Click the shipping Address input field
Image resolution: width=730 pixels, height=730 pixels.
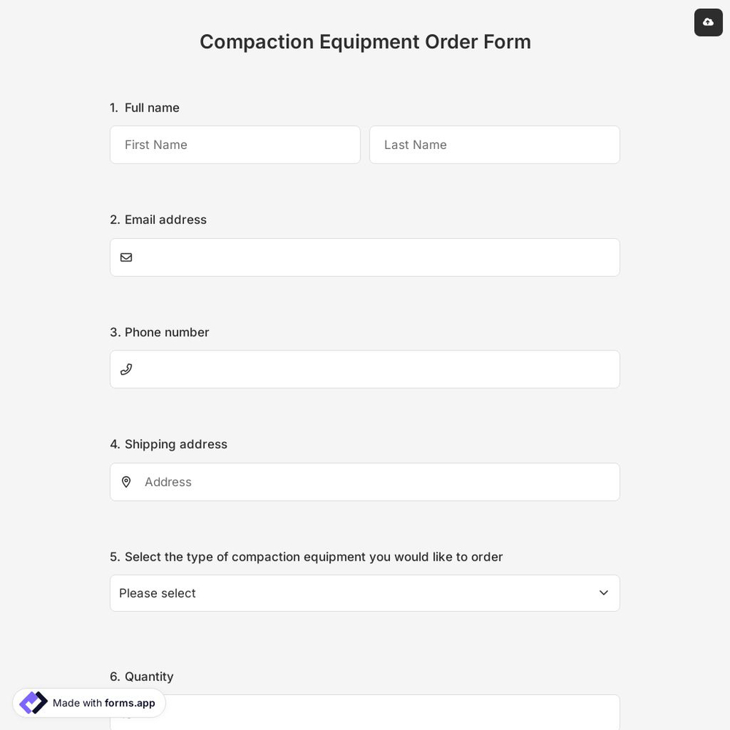(x=365, y=482)
